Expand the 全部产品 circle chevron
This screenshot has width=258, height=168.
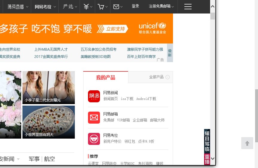pos(168,77)
